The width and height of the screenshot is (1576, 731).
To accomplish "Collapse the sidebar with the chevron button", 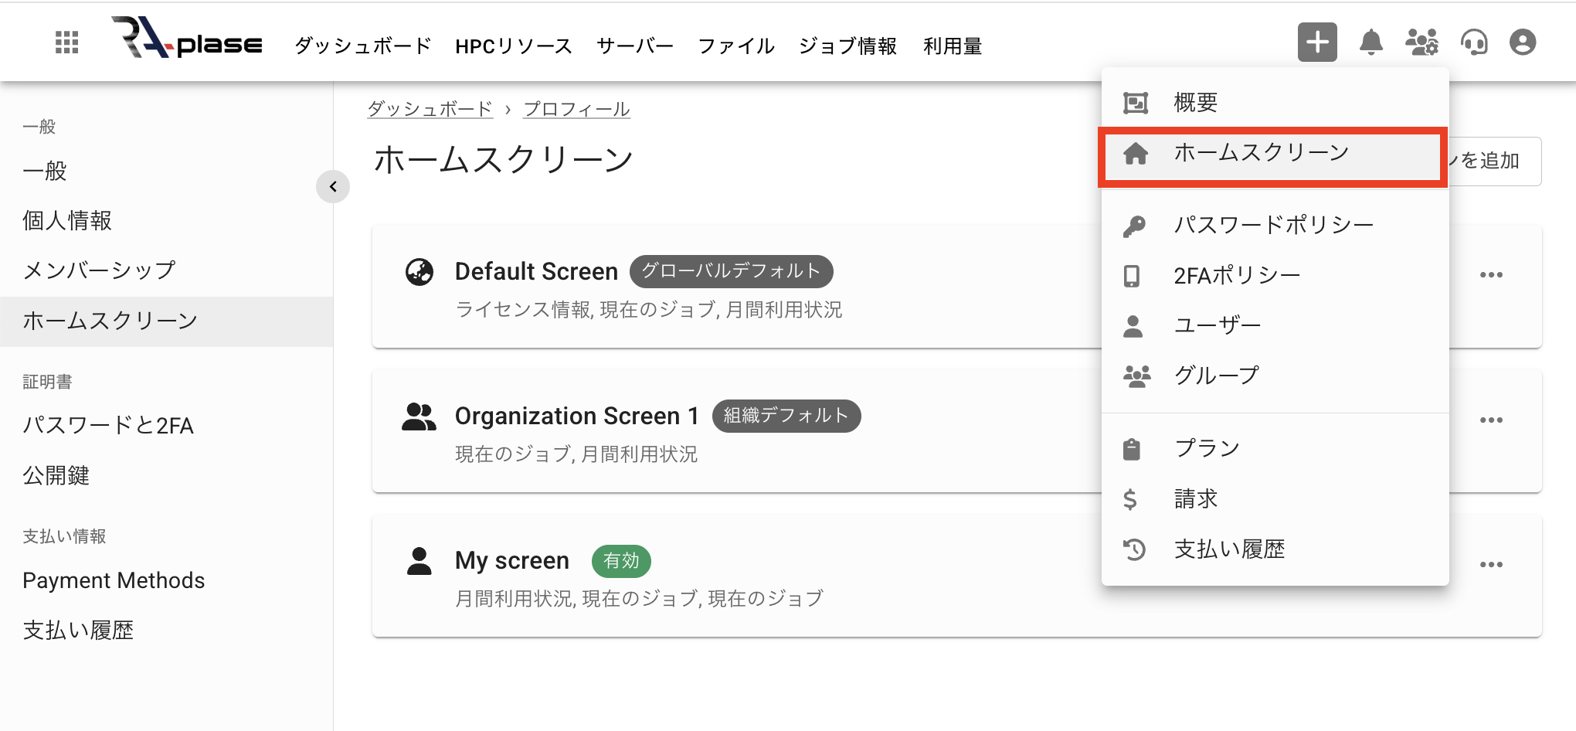I will [333, 186].
